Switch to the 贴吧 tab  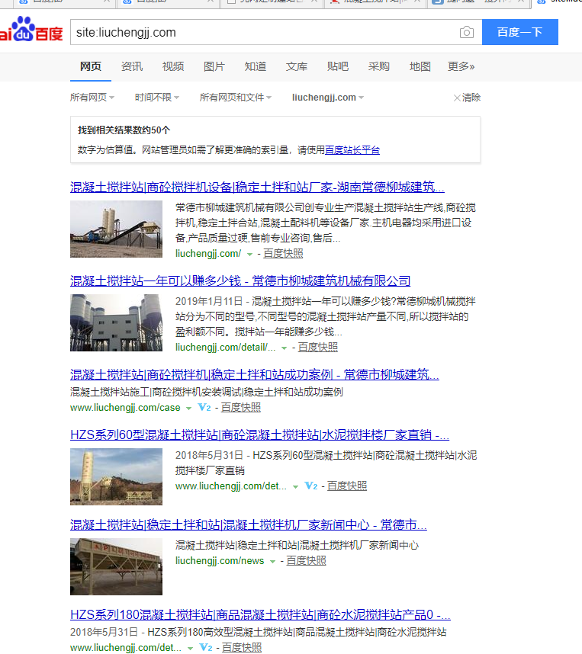click(x=338, y=66)
